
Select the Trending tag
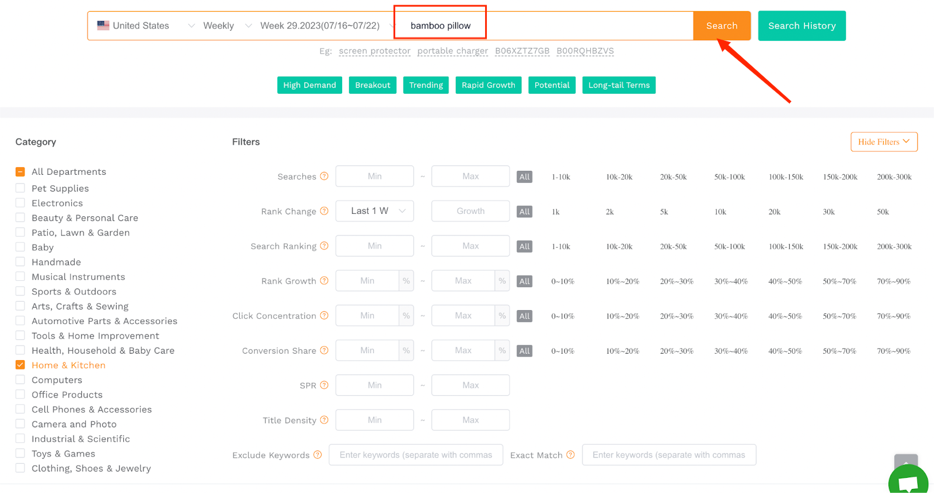(426, 85)
